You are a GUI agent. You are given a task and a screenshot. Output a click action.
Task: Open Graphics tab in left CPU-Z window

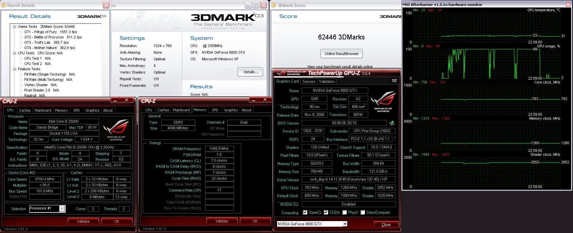coord(92,110)
